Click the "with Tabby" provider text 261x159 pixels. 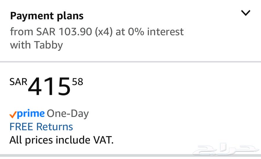click(x=36, y=45)
